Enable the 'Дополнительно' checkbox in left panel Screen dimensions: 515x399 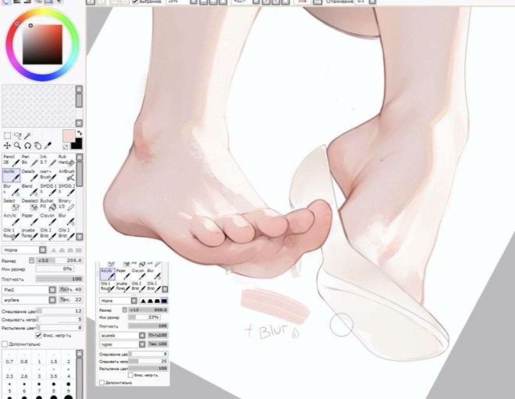pyautogui.click(x=5, y=344)
